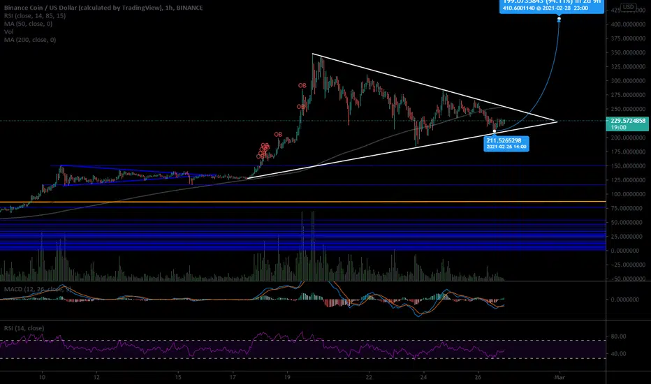Click date 26 on the time axis
This screenshot has height=384, width=651.
click(478, 377)
